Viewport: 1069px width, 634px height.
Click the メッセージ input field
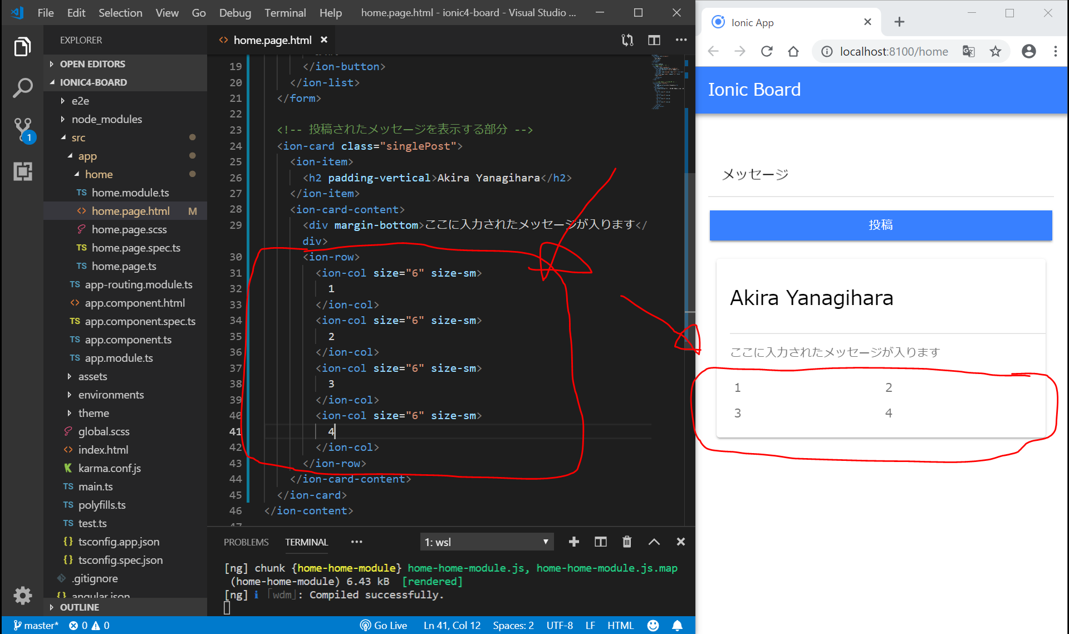pyautogui.click(x=880, y=175)
